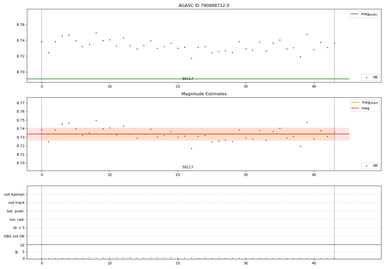Click the 'Sat. pixel.' axis label
The image size is (385, 269).
tap(15, 211)
